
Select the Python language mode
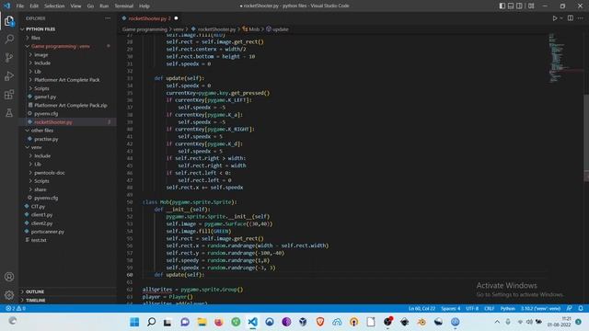pyautogui.click(x=507, y=308)
